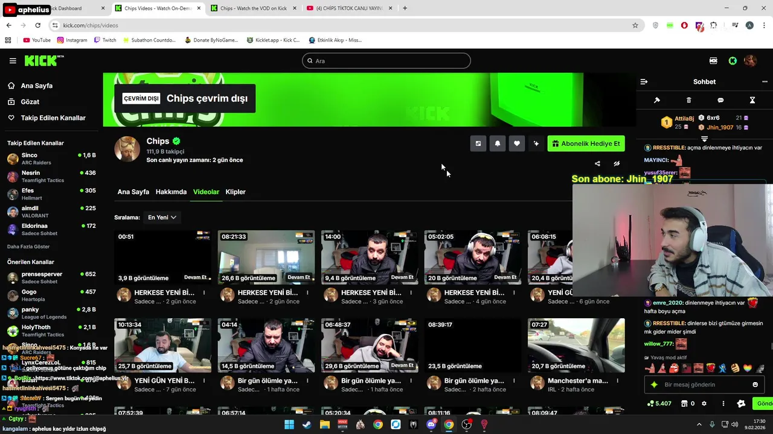Switch to Klipler tab
The height and width of the screenshot is (434, 773).
(236, 192)
